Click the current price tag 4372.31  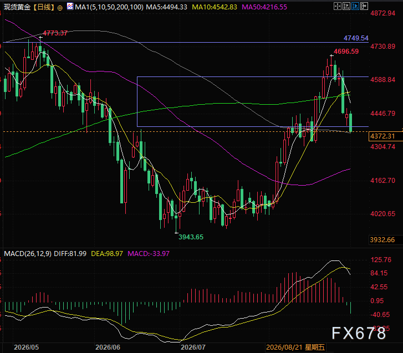click(385, 136)
